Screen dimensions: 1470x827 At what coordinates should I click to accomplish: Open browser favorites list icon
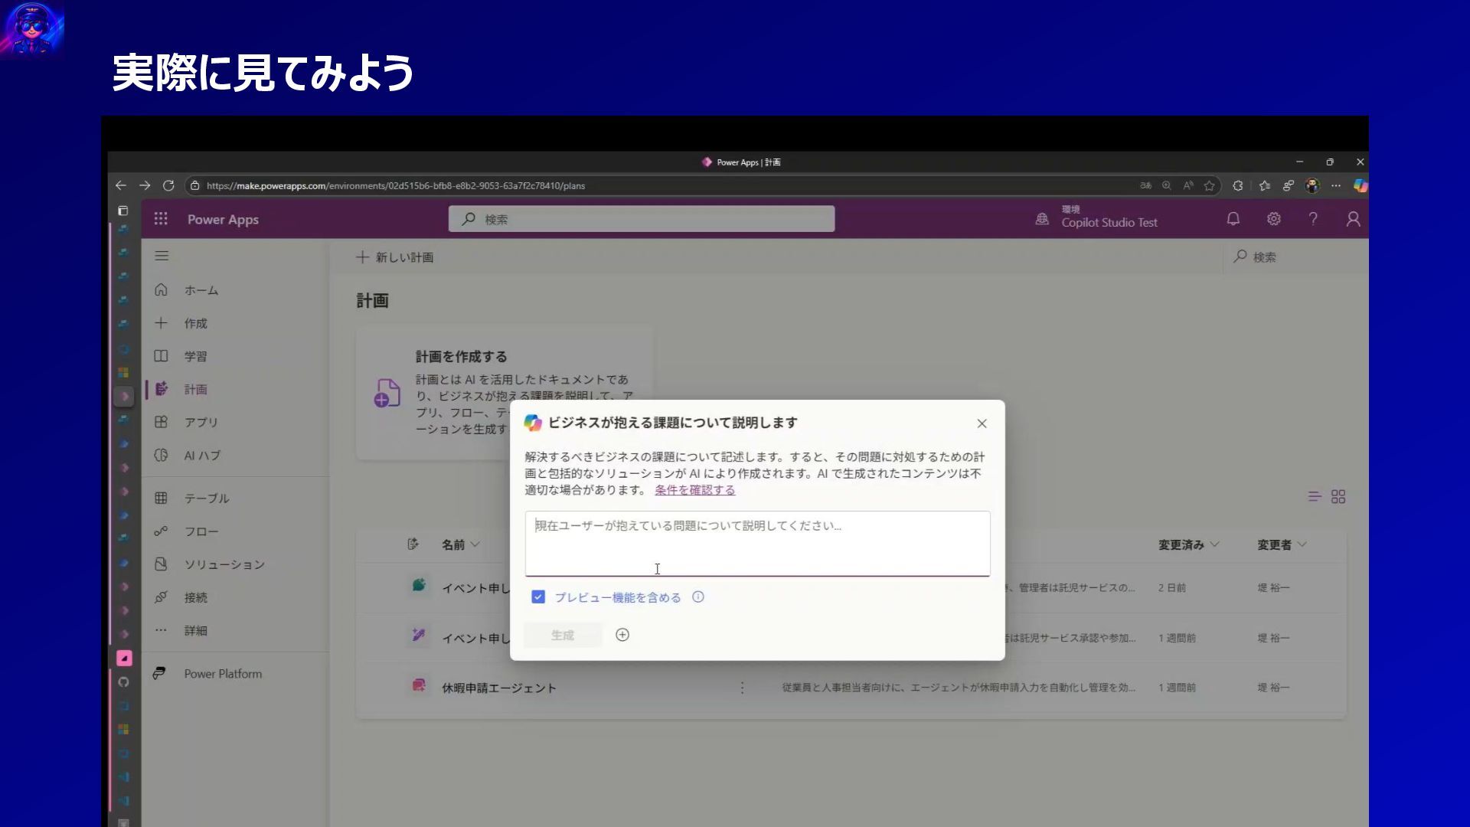(1264, 185)
